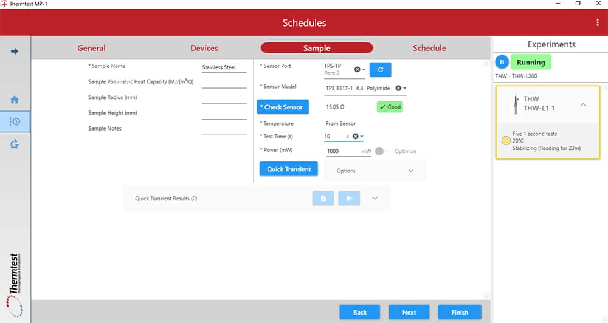The image size is (608, 323).
Task: Click the Check Sensor button
Action: [x=283, y=107]
